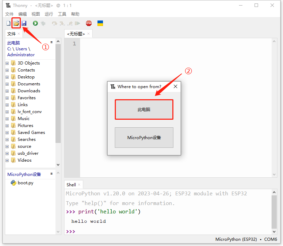Open the 视图 menu
The width and height of the screenshot is (283, 246).
pyautogui.click(x=36, y=14)
